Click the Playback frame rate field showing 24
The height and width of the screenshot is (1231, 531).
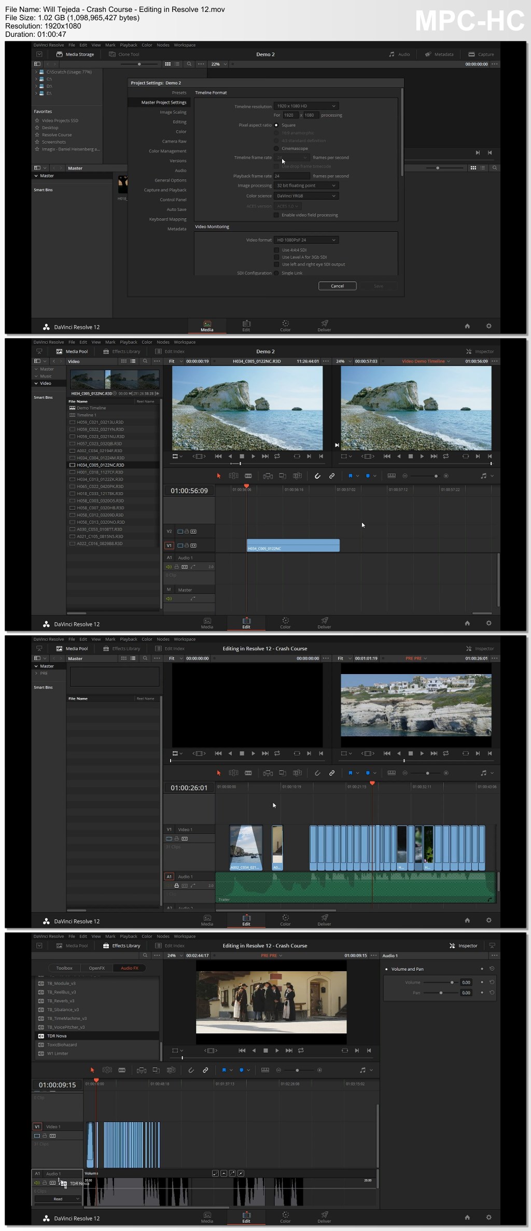tap(291, 176)
